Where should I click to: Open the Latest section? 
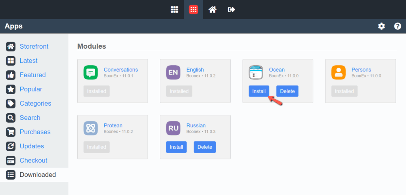tap(29, 61)
